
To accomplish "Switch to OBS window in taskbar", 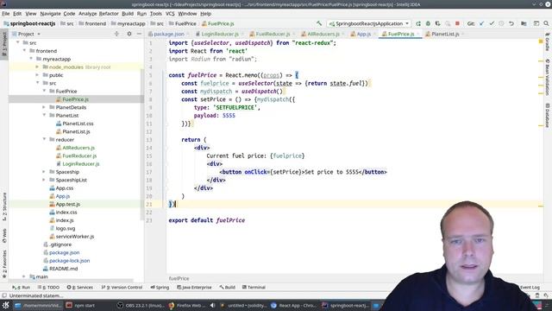I will tap(140, 305).
